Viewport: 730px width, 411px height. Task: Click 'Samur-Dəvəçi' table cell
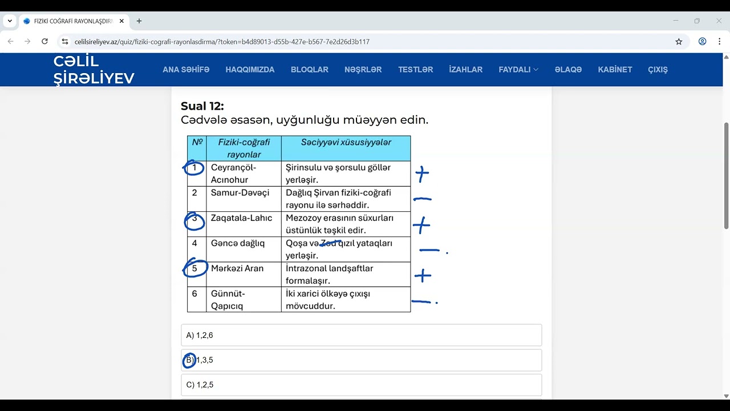coord(244,199)
